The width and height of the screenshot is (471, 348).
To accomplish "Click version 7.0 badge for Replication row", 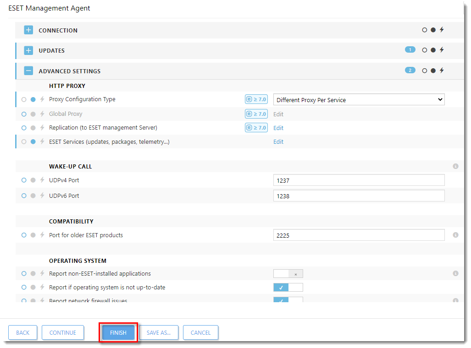I will click(x=256, y=128).
